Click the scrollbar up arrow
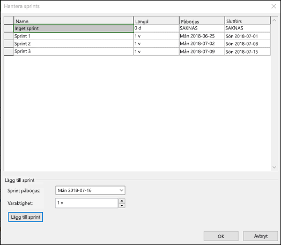 tap(274, 20)
